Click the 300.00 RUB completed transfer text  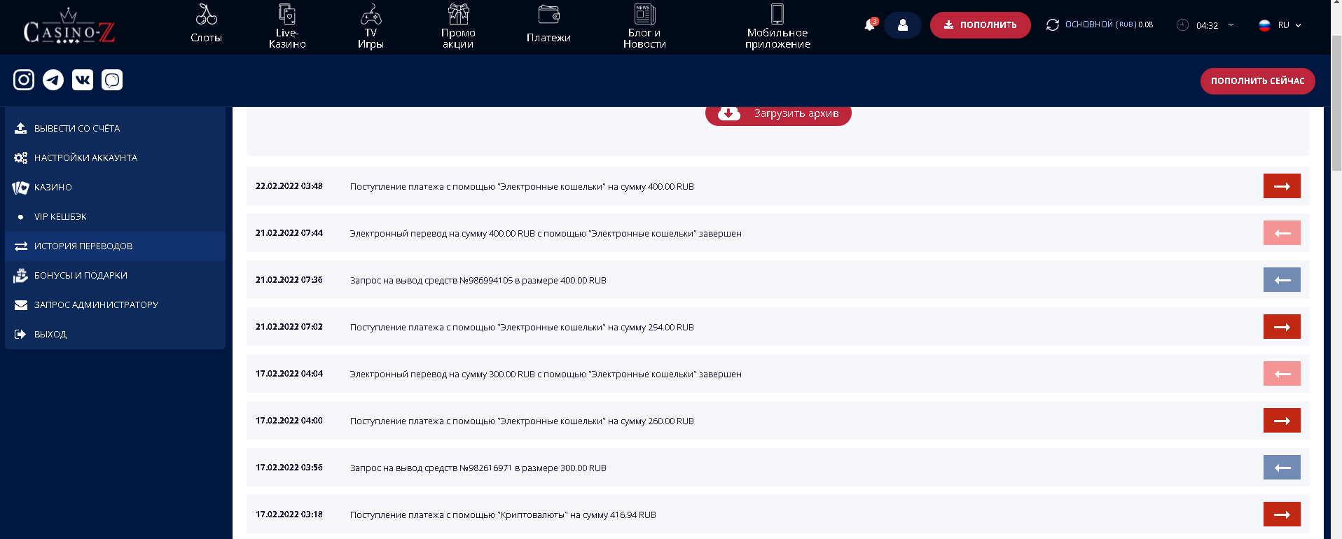(x=546, y=374)
